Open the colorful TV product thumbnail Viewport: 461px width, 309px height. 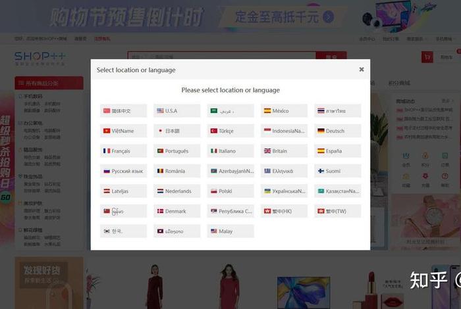tap(304, 293)
